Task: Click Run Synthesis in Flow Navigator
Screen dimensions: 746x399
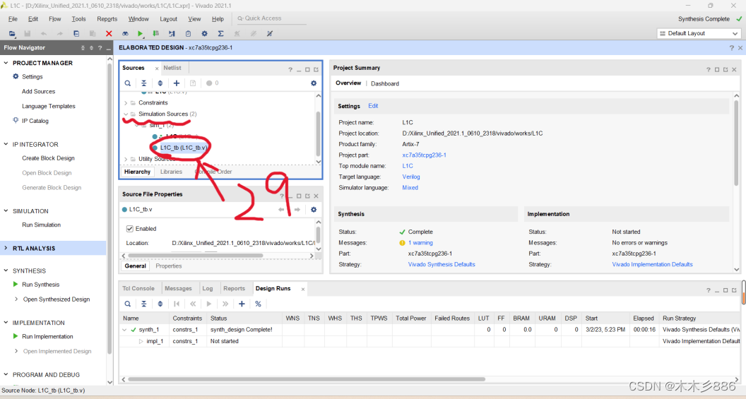Action: click(40, 285)
